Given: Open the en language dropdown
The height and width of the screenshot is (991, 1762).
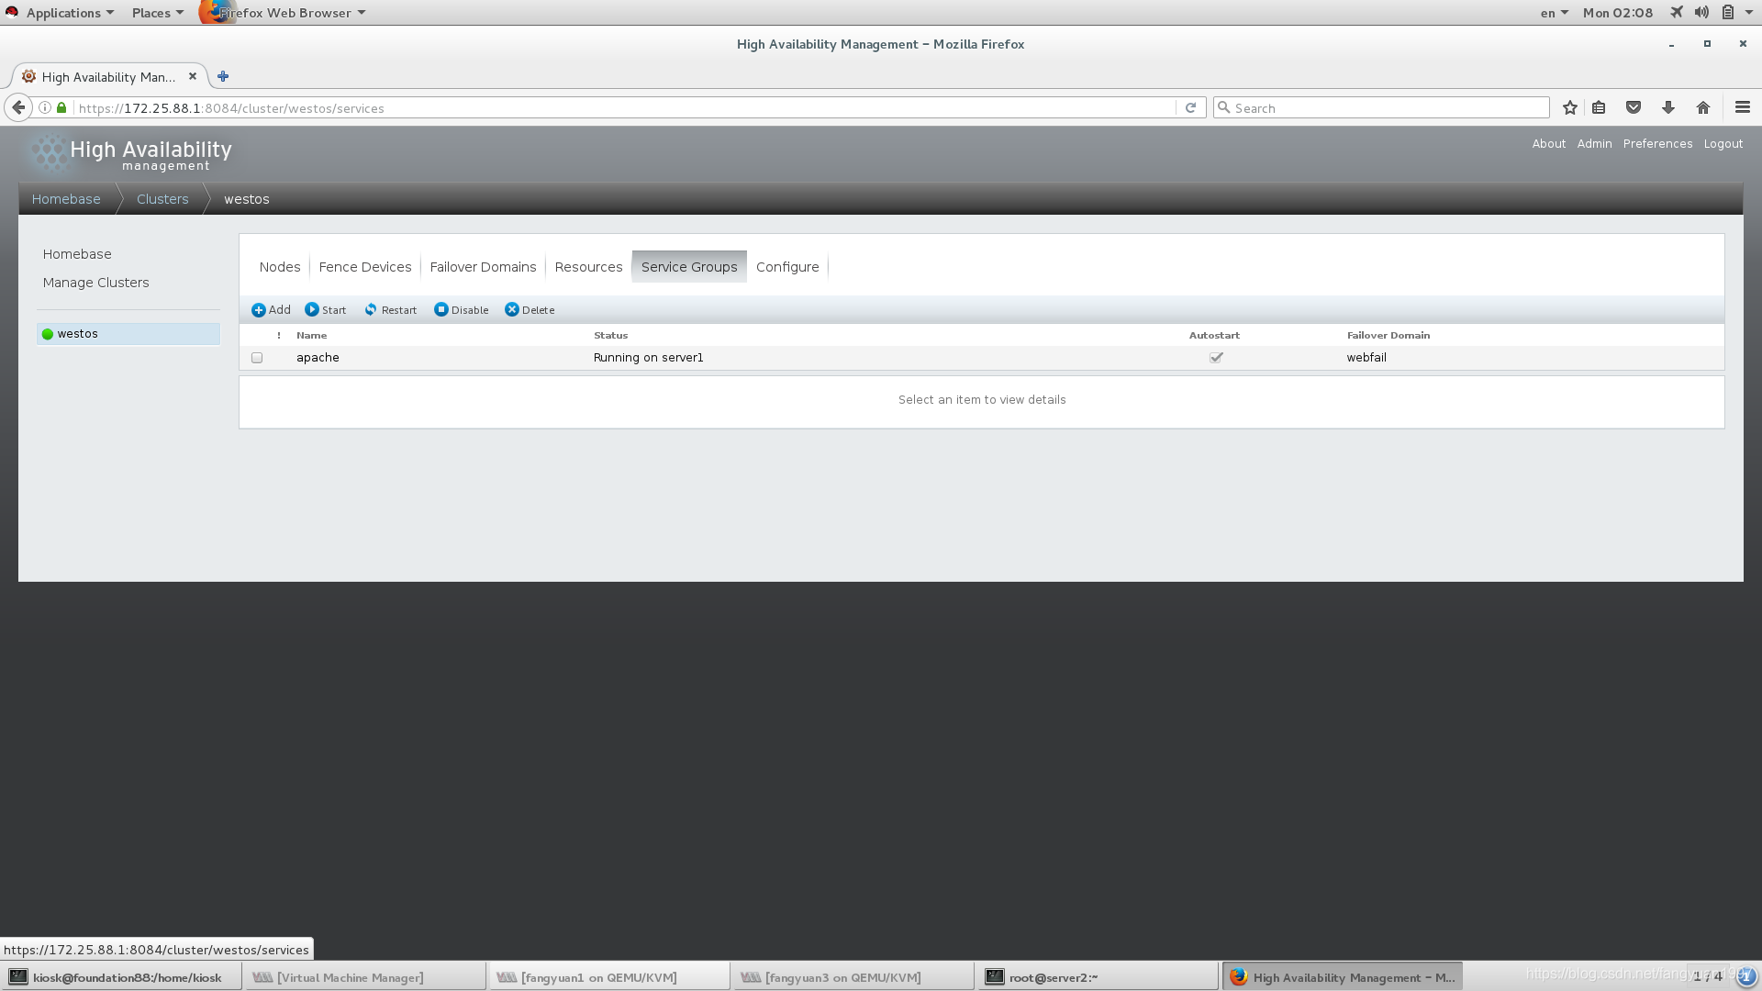Looking at the screenshot, I should coord(1553,13).
